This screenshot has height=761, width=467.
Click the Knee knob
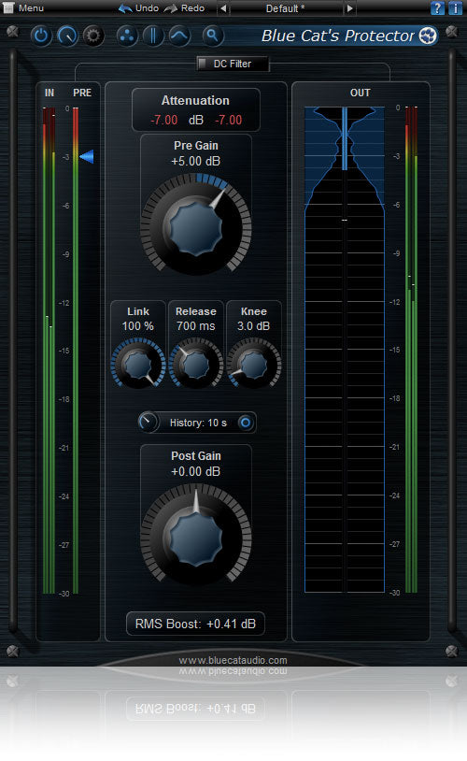coord(254,364)
